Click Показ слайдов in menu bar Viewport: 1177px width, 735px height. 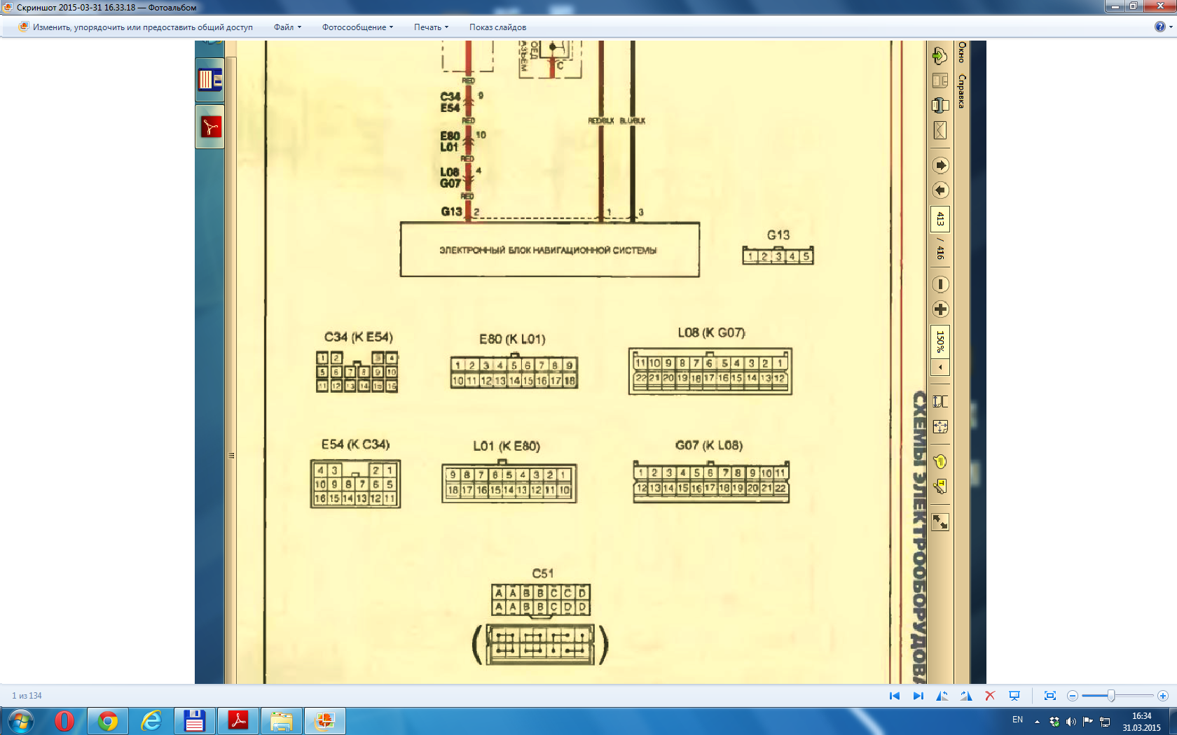pyautogui.click(x=497, y=27)
